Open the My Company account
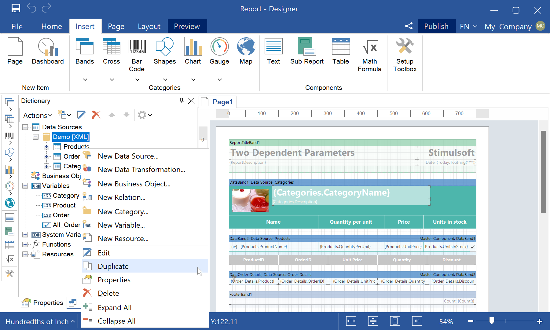The height and width of the screenshot is (330, 550). click(515, 27)
